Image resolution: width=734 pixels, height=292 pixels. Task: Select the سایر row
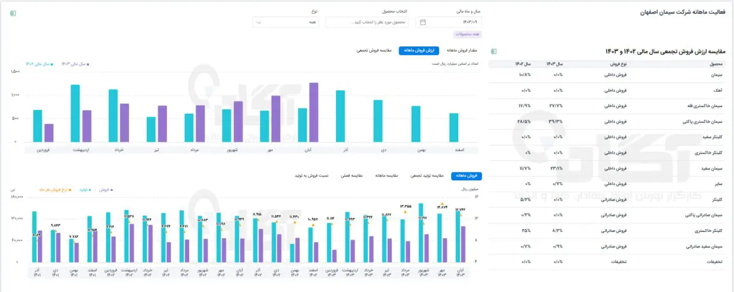(x=608, y=184)
